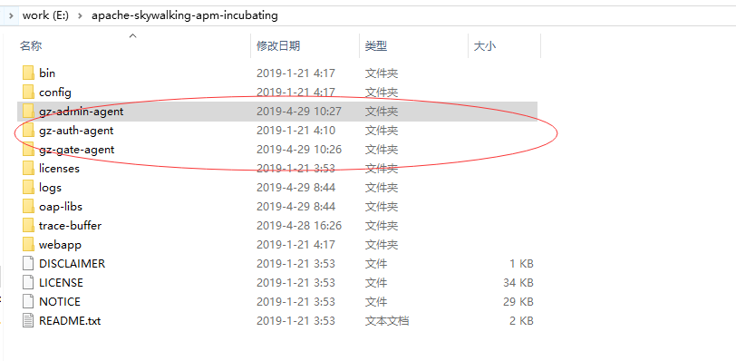Expand the chevron before work (E:)
The image size is (736, 361).
coord(11,15)
